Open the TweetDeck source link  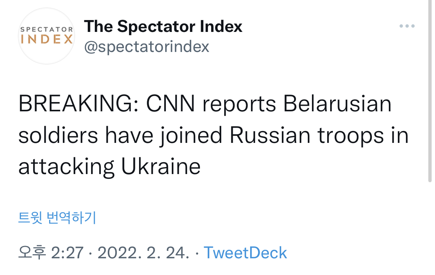[245, 253]
